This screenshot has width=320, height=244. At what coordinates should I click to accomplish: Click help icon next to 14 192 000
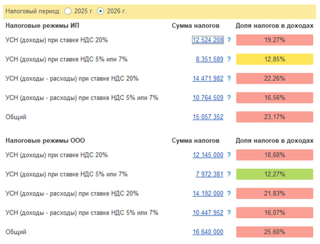click(x=229, y=193)
